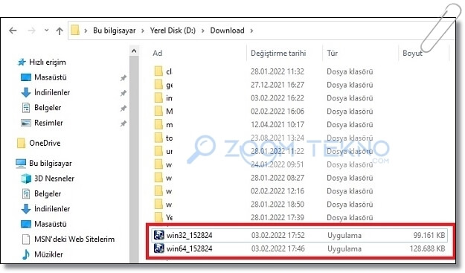Open 3D Nesneler in the sidebar
465x273 pixels.
coord(54,179)
